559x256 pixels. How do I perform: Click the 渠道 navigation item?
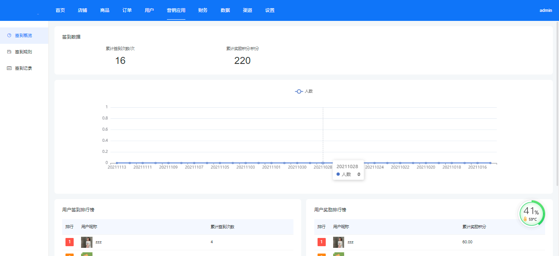pos(247,10)
